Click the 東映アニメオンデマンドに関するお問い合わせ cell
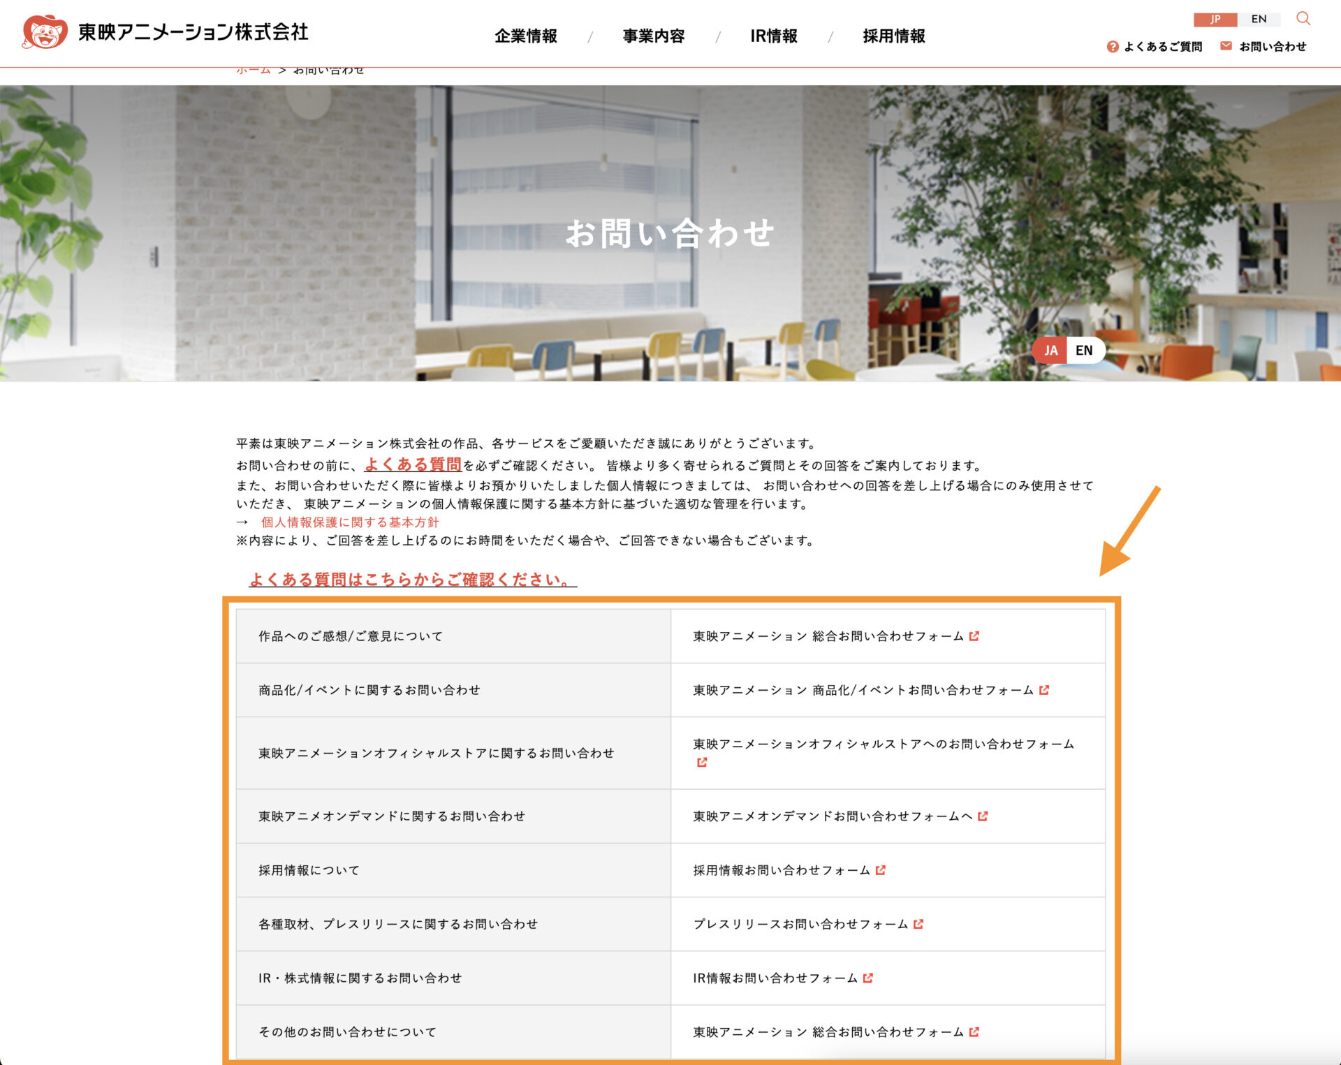Image resolution: width=1341 pixels, height=1065 pixels. [453, 816]
